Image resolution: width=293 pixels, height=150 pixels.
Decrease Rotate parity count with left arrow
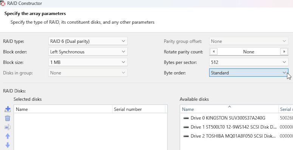point(214,52)
